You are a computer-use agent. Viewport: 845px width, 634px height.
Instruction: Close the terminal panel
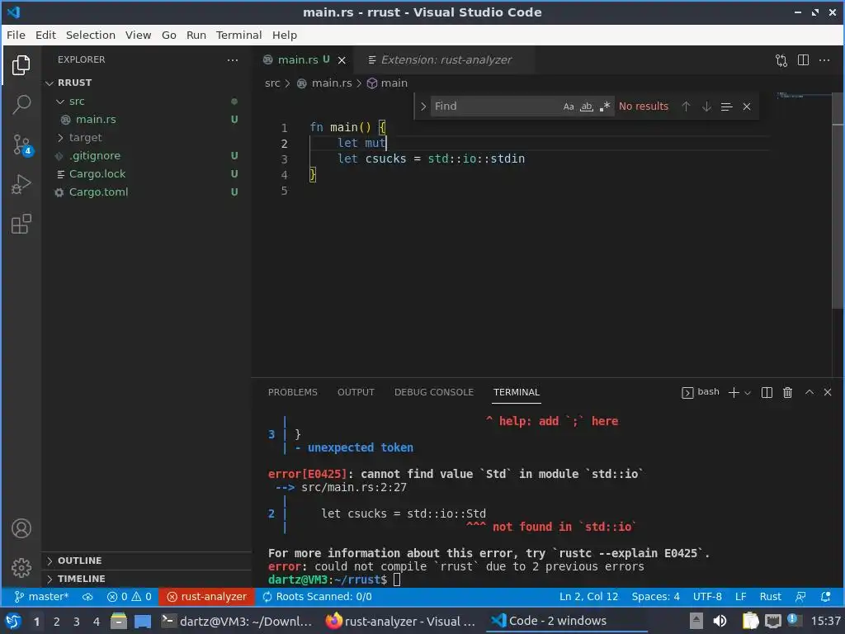828,392
